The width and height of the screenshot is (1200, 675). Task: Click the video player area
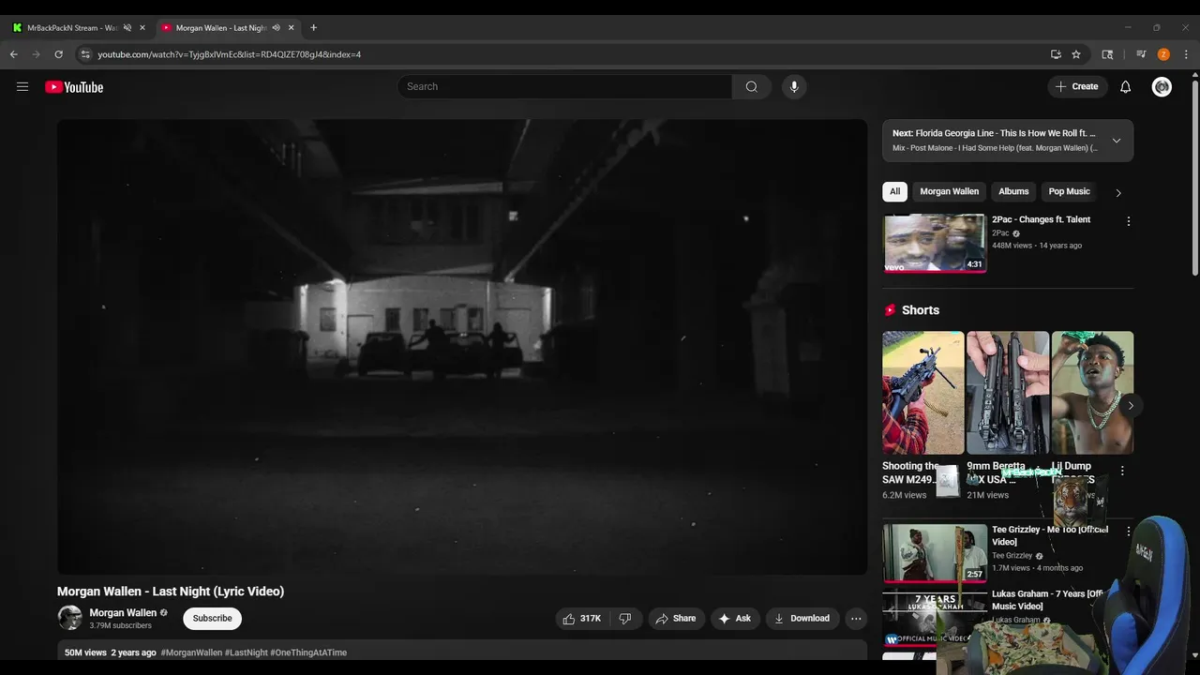pyautogui.click(x=462, y=347)
